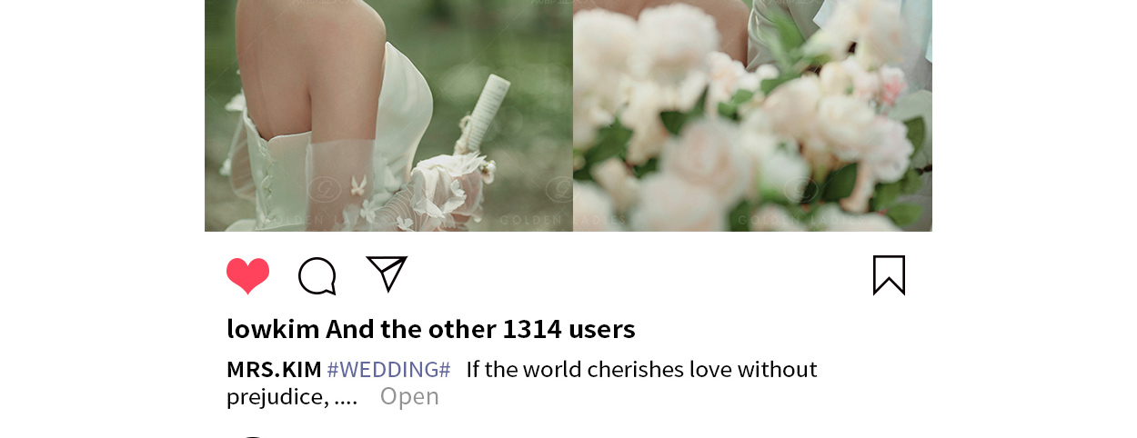1137x438 pixels.
Task: Share the post with paper plane icon
Action: pos(387,274)
